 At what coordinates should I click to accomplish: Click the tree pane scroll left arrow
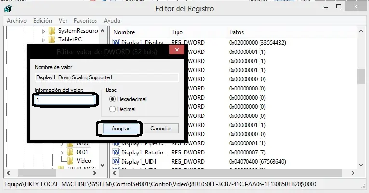(9, 173)
